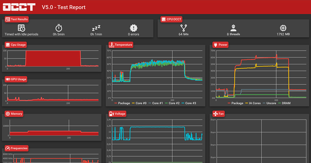311x163 pixels.
Task: Toggle Core #0 series in Temperature legend
Action: coord(139,103)
